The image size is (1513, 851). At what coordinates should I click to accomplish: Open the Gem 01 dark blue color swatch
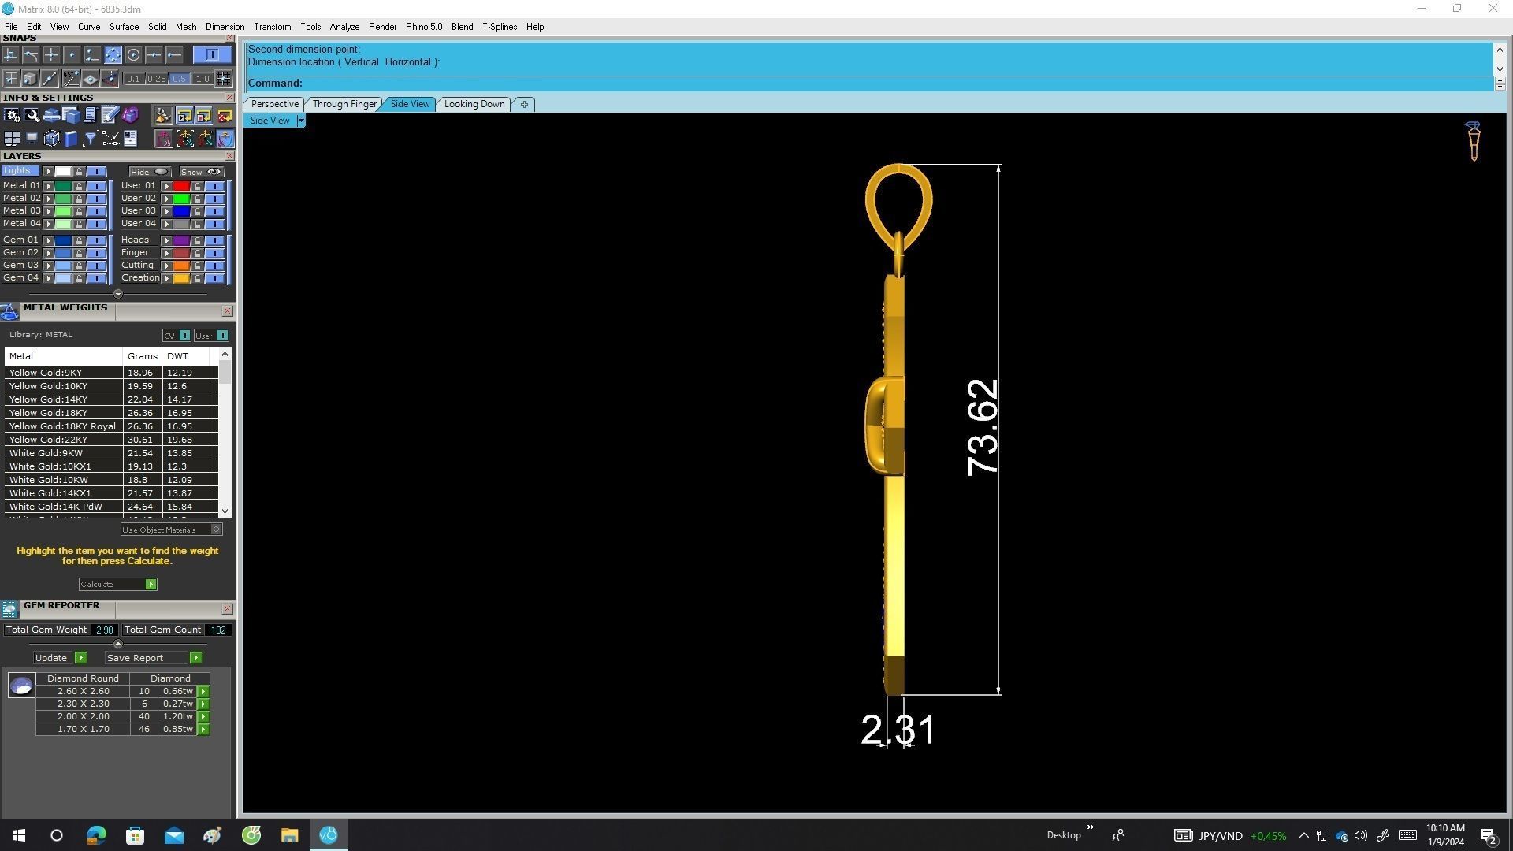click(x=63, y=240)
